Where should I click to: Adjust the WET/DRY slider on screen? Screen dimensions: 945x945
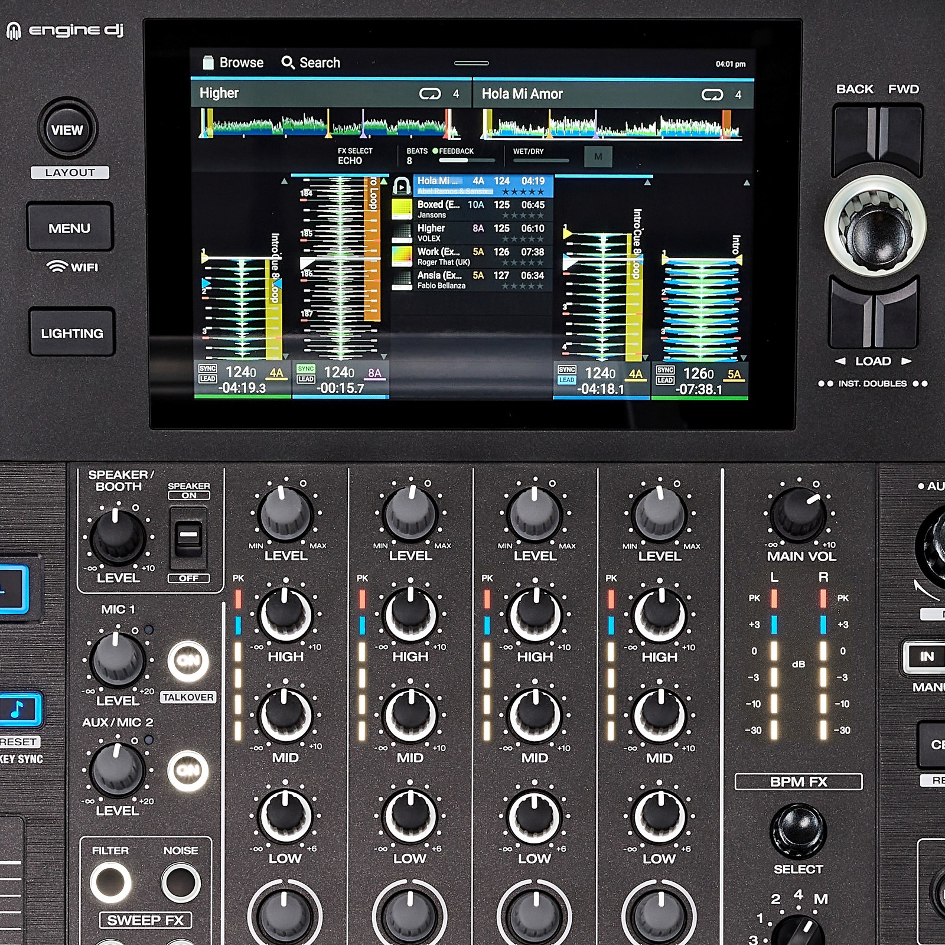pos(541,160)
